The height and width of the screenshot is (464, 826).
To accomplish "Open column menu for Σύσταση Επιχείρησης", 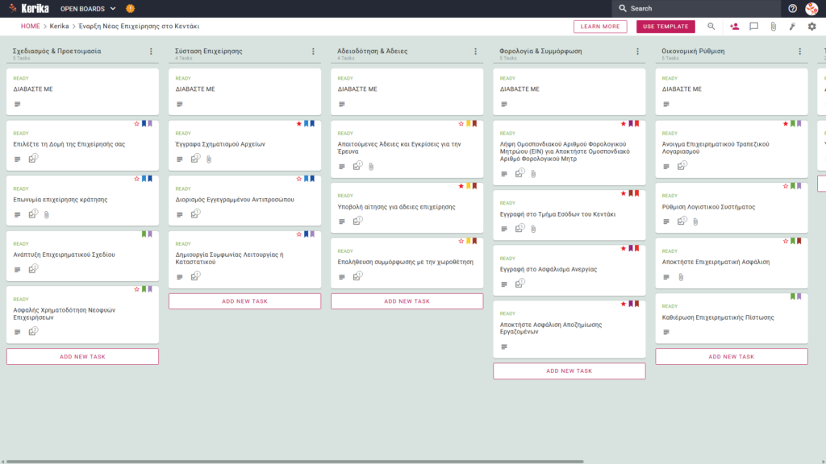I will click(314, 52).
